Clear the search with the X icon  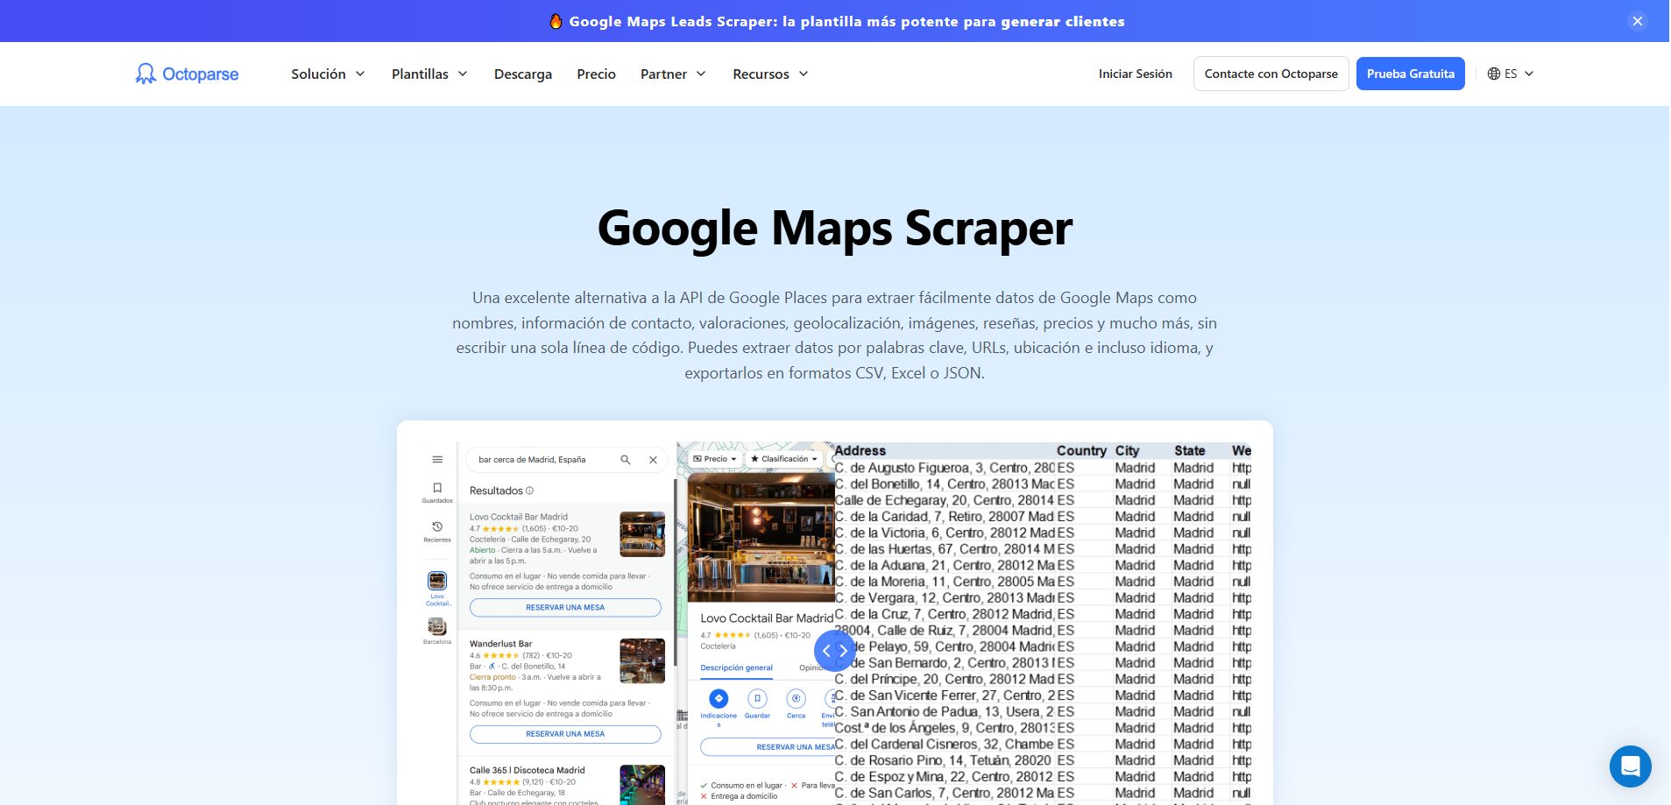[x=653, y=459]
